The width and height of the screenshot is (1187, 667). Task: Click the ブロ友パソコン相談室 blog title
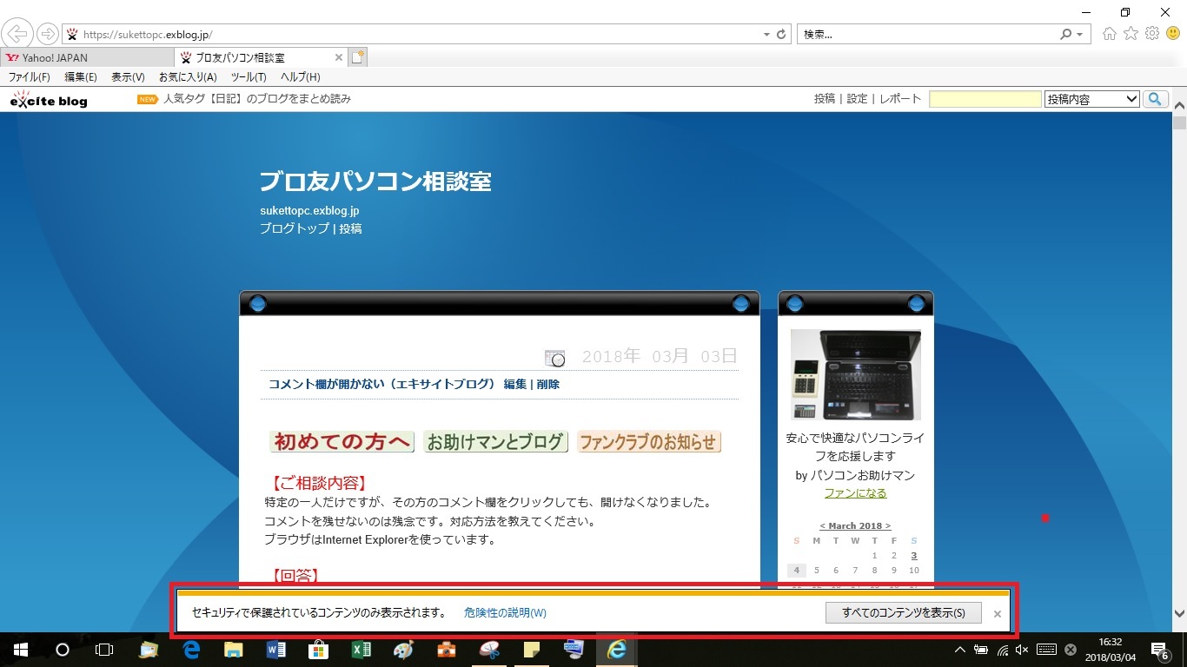[x=375, y=182]
